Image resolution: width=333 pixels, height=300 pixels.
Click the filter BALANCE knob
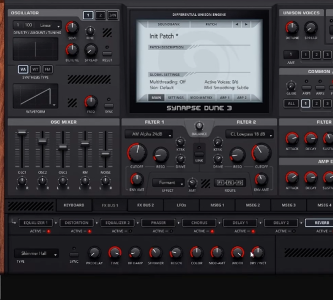[x=199, y=126]
